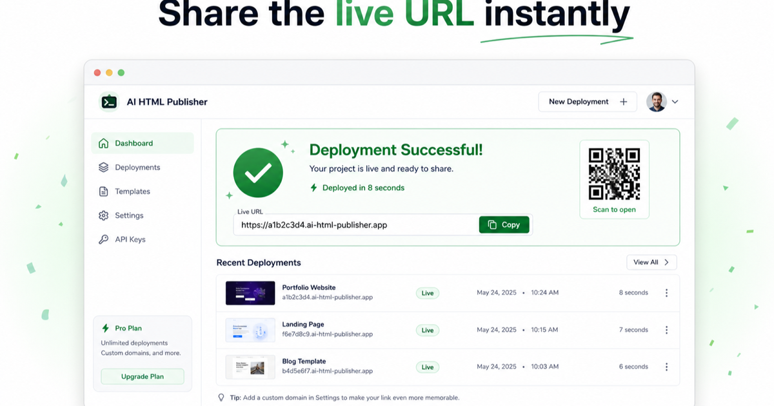Copy the live URL
774x406 pixels.
(504, 225)
